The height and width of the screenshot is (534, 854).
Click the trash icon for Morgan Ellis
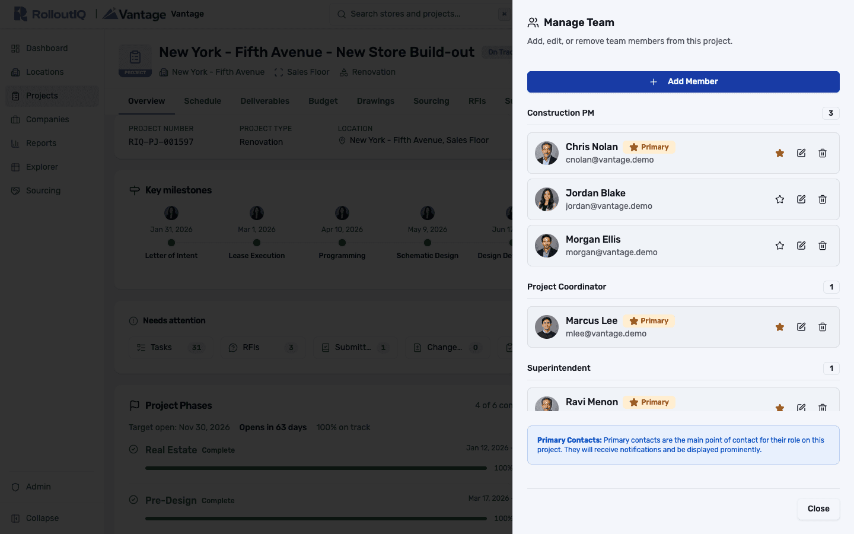(823, 246)
